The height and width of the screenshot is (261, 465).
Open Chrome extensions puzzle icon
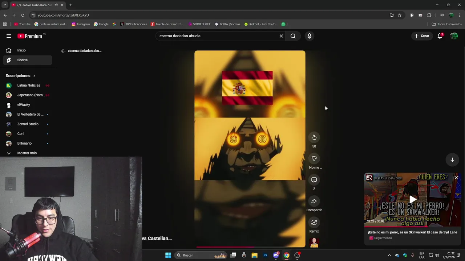point(429,15)
